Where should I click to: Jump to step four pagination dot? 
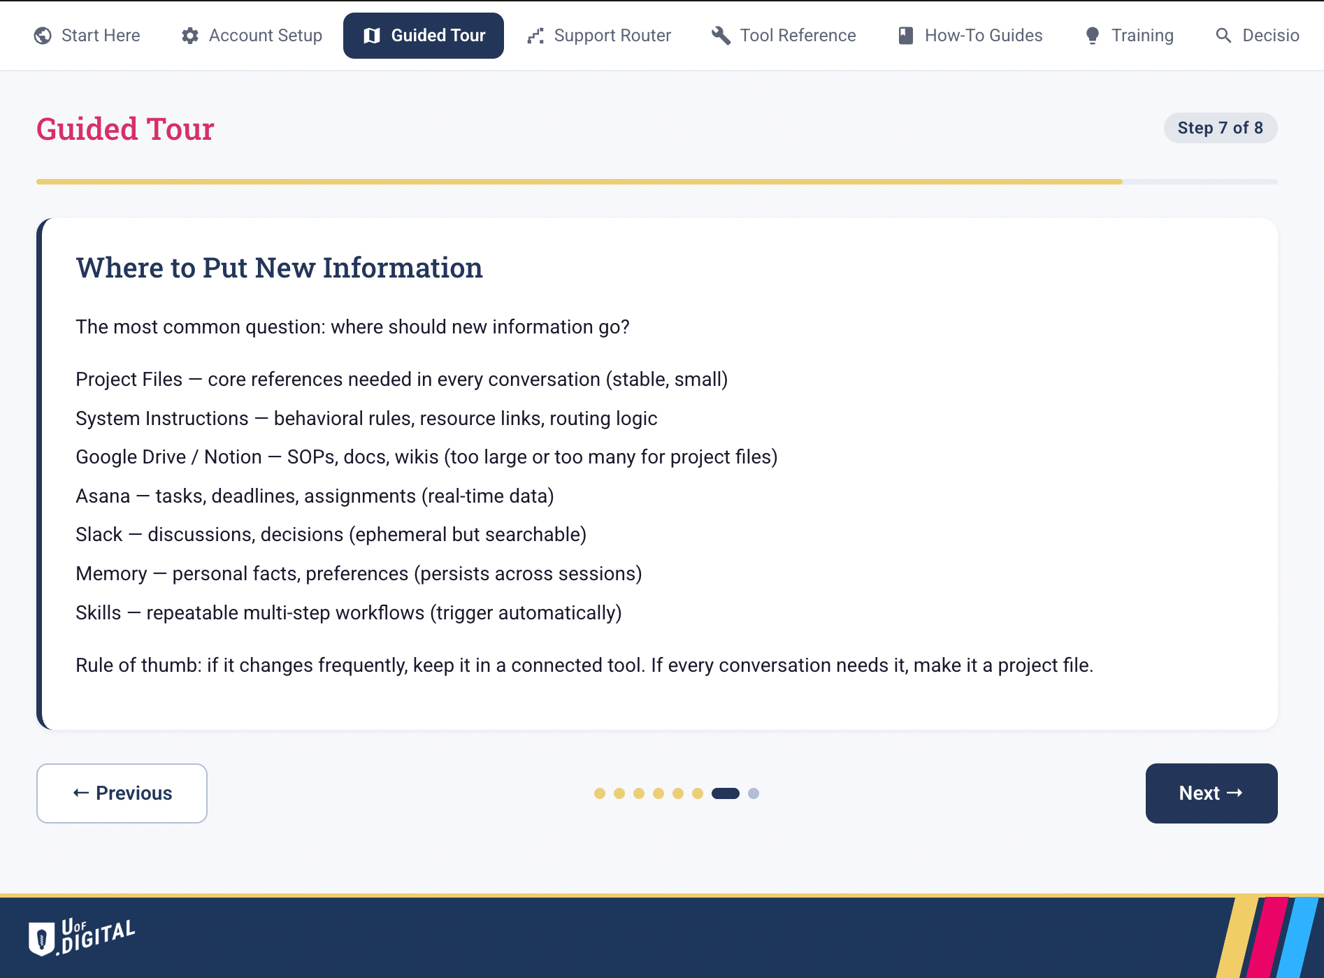coord(659,793)
